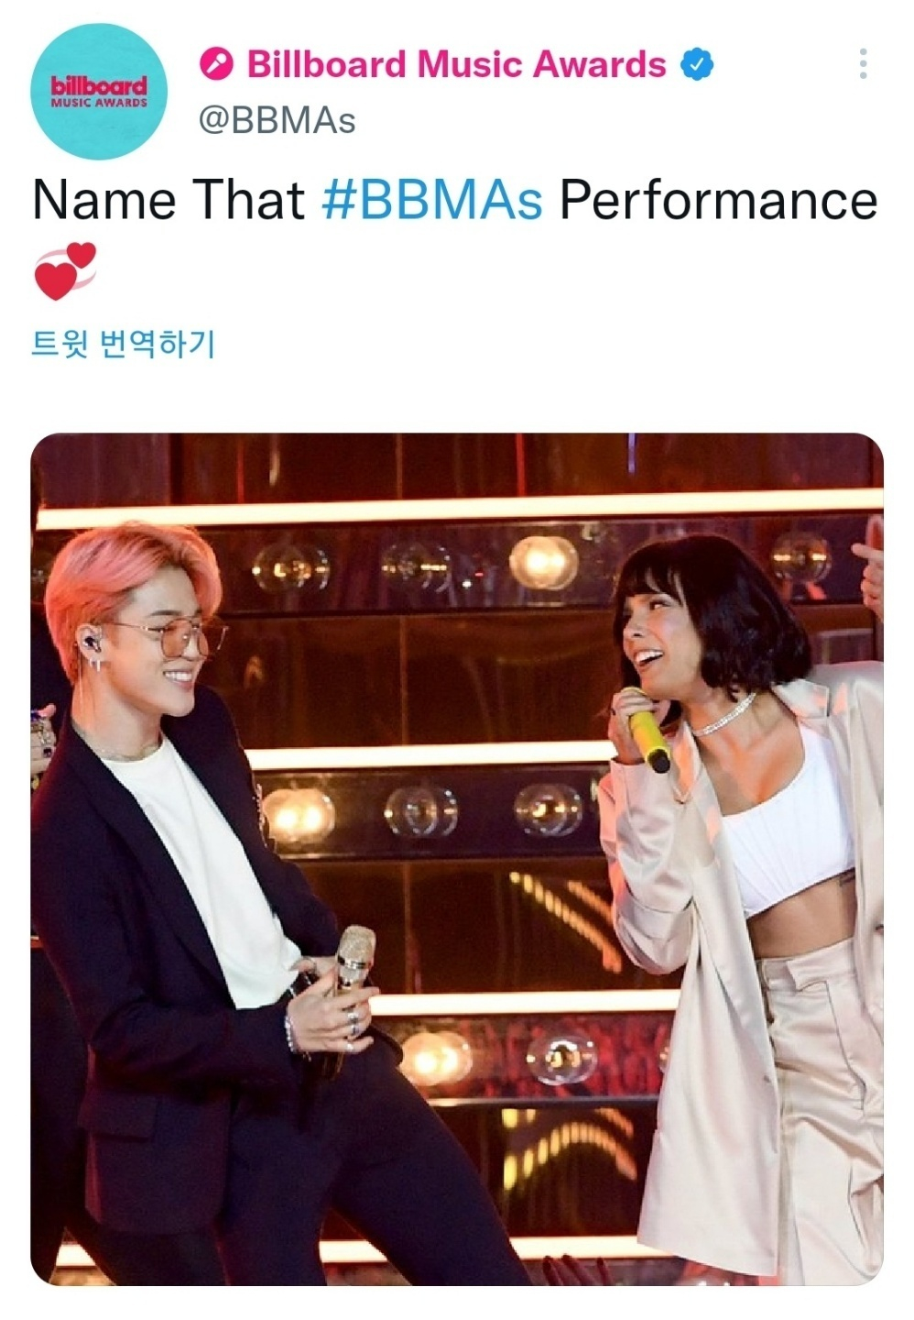This screenshot has height=1320, width=914.
Task: Click the @BBMAs handle
Action: pyautogui.click(x=277, y=120)
